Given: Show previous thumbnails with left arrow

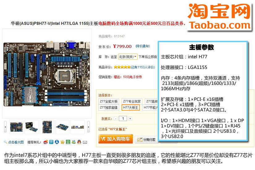Looking at the screenshot, I should coord(5,127).
